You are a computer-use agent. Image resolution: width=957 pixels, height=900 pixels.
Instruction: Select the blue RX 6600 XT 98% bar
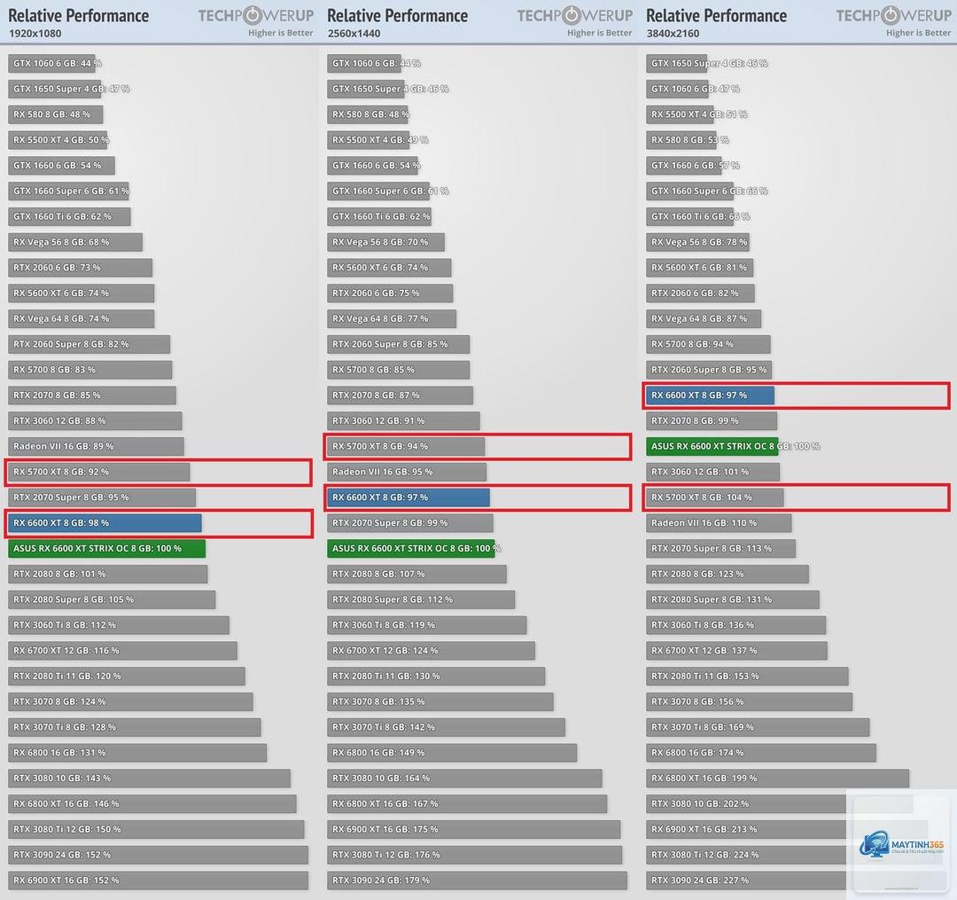tap(105, 523)
